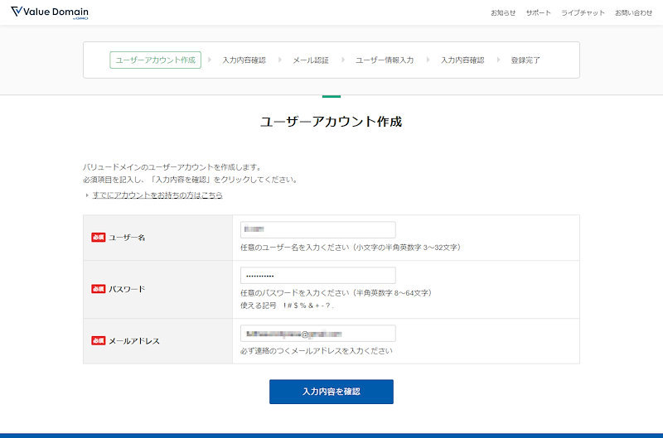This screenshot has height=438, width=663.
Task: Click the small arrow before すでにアカウント link
Action: 86,195
